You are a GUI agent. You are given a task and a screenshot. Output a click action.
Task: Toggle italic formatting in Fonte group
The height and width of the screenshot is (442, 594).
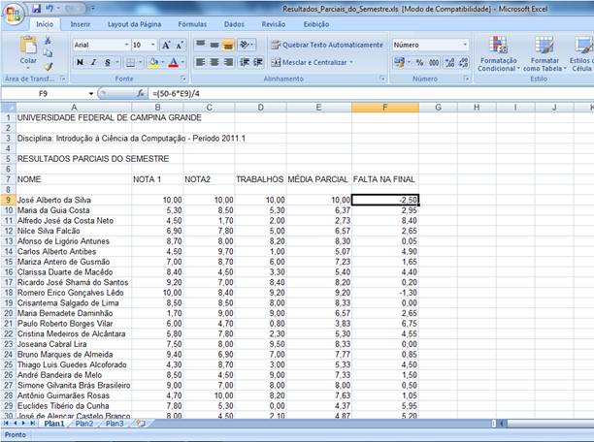94,62
